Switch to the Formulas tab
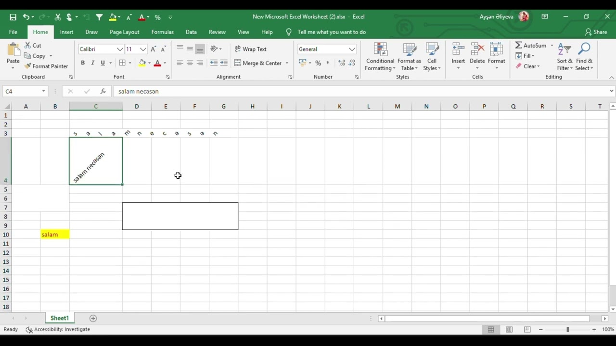The width and height of the screenshot is (616, 346). [162, 32]
